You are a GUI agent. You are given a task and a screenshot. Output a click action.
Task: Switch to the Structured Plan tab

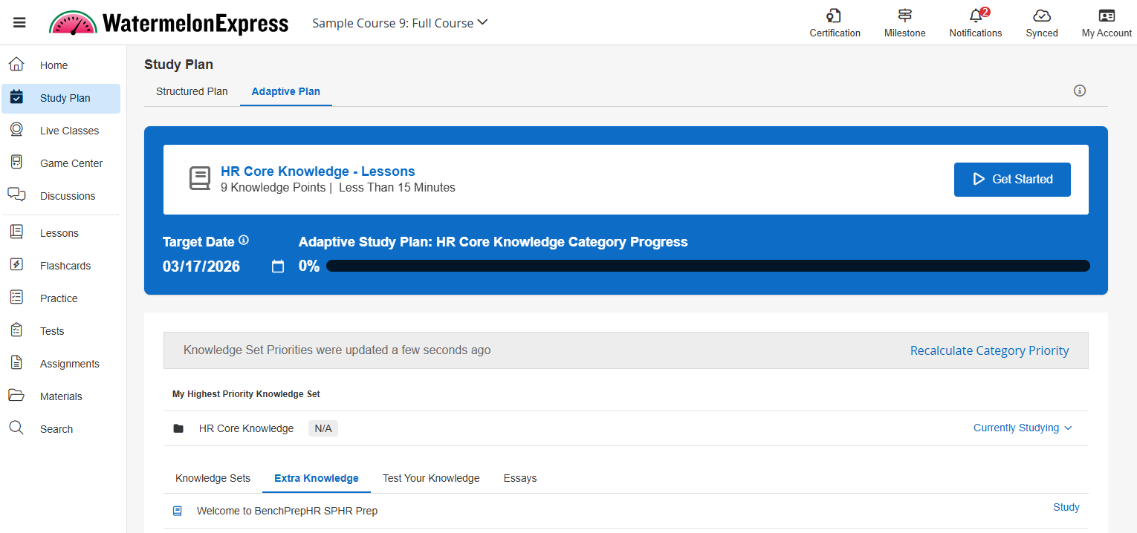192,91
